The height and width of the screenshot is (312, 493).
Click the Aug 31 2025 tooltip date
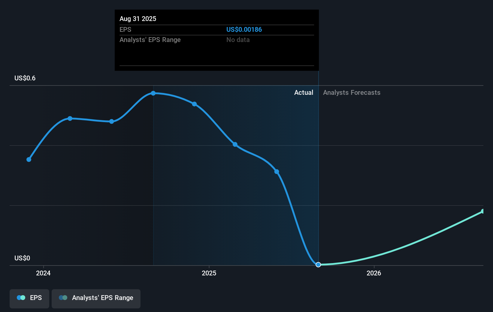(x=138, y=19)
